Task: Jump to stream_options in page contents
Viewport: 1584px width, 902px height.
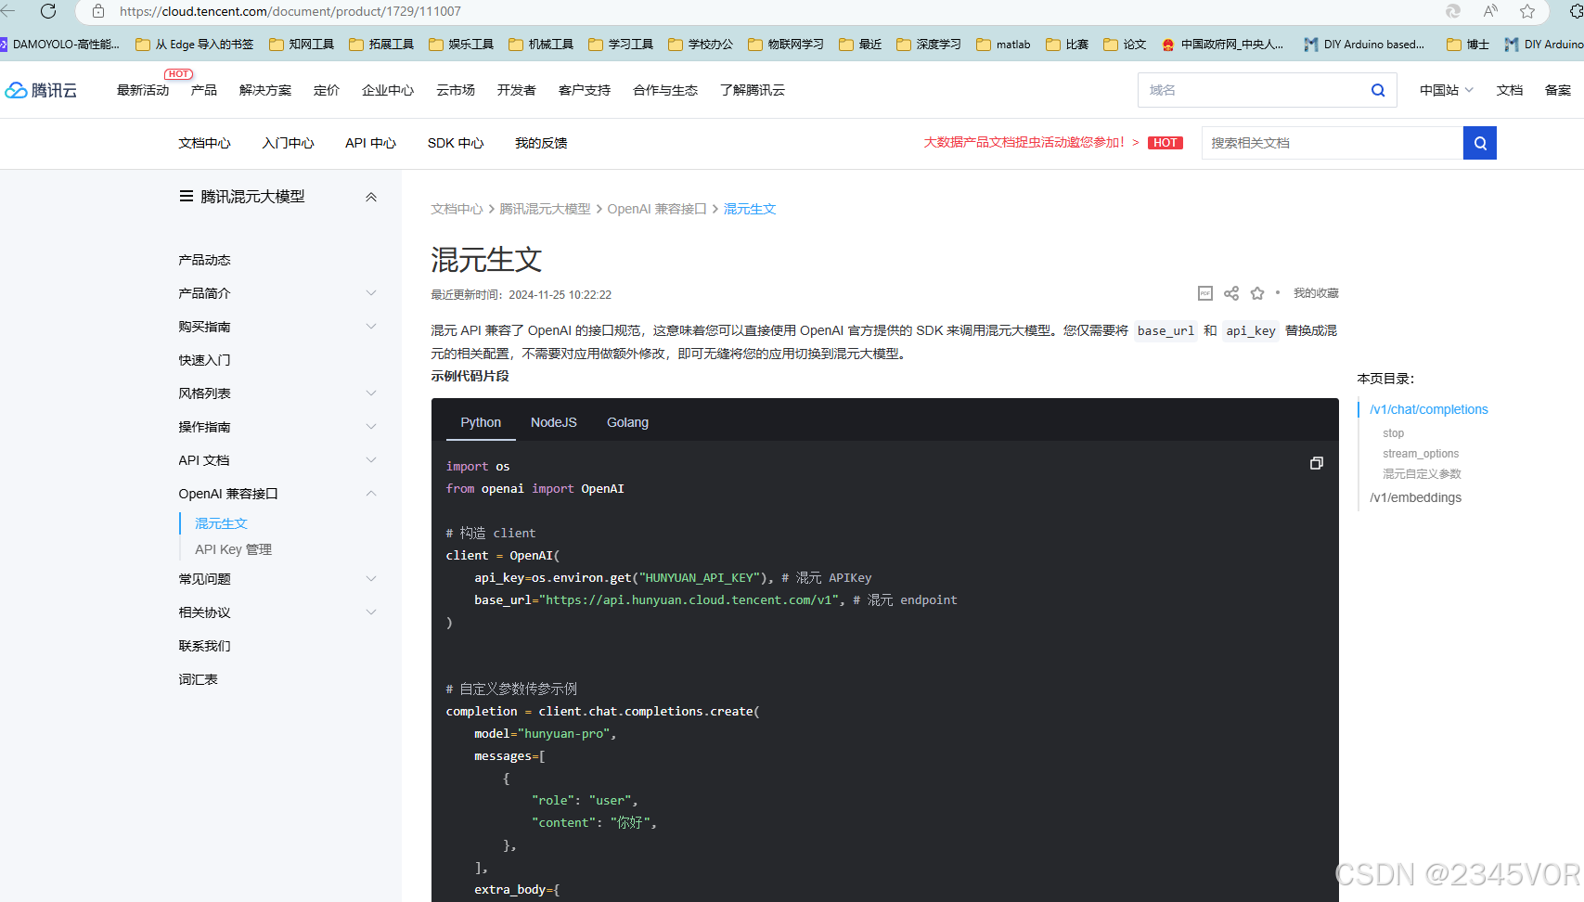Action: point(1421,454)
